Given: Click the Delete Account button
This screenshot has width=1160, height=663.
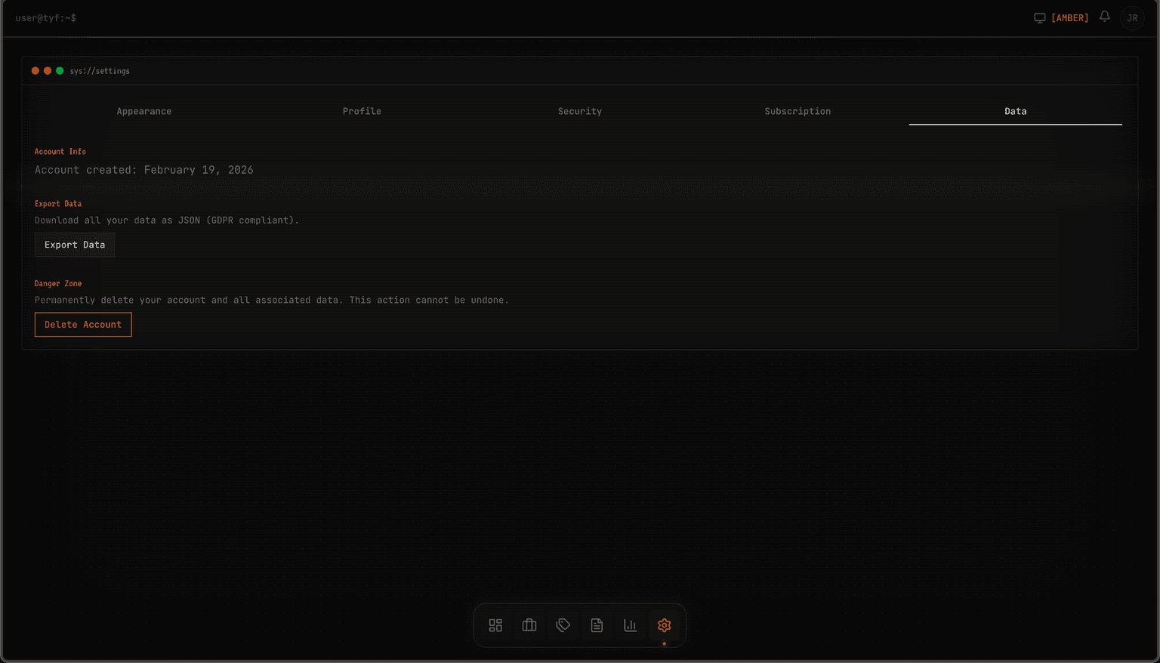Looking at the screenshot, I should click(x=83, y=325).
